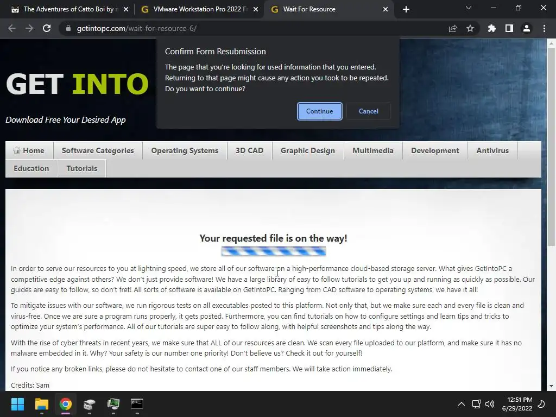This screenshot has width=556, height=417.
Task: Close the VMware Workstation Pro 2022 tab
Action: tap(256, 9)
